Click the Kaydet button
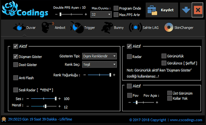This screenshot has width=206, height=125. click(x=162, y=10)
